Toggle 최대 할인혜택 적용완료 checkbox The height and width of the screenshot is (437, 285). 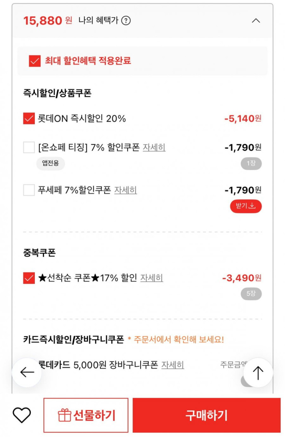35,61
